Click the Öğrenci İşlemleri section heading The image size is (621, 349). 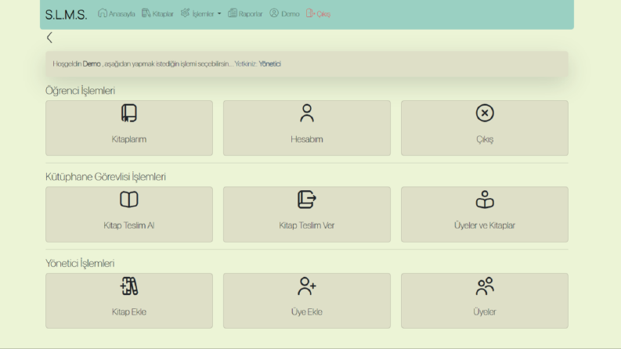pos(80,91)
